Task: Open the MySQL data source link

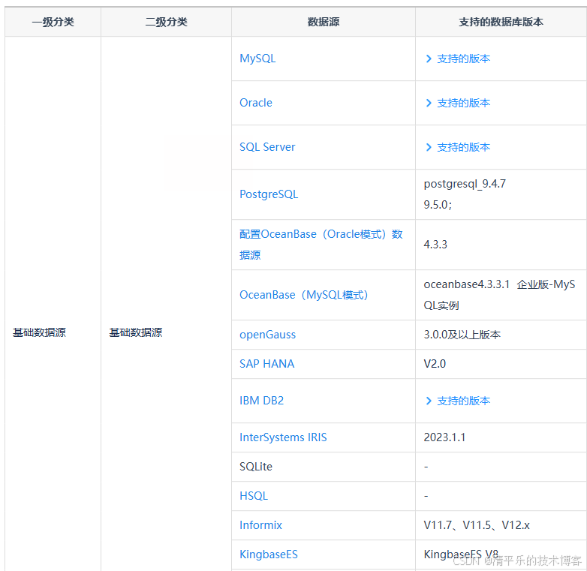Action: 257,59
